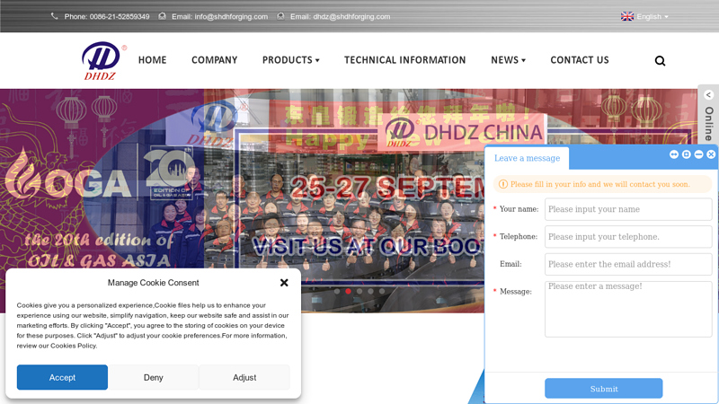The height and width of the screenshot is (404, 719).
Task: Close the cookie consent dialog
Action: click(284, 283)
